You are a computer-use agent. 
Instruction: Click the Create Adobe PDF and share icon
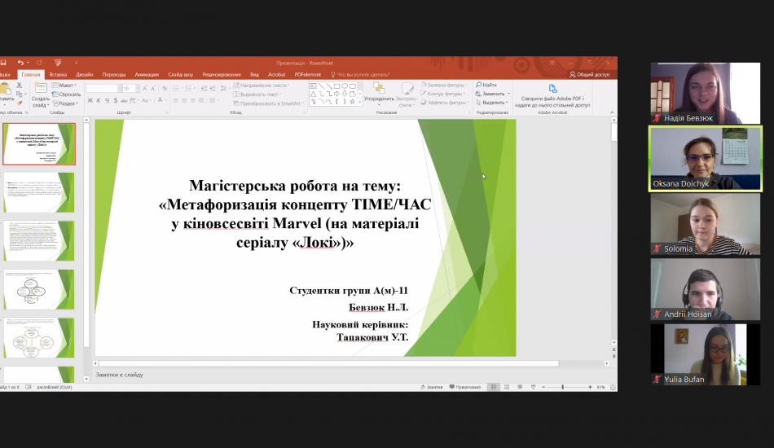click(x=552, y=90)
